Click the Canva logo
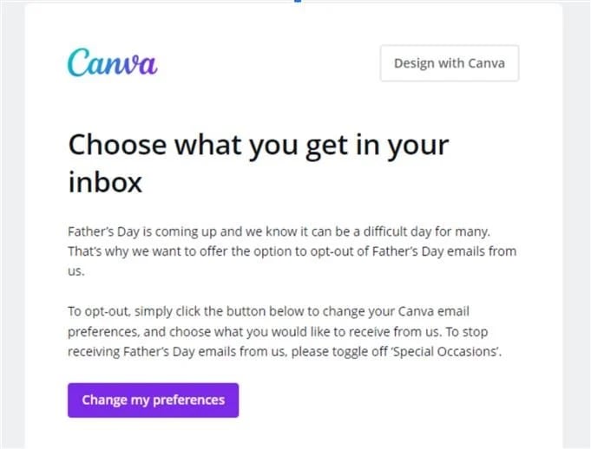This screenshot has width=591, height=449. point(112,62)
